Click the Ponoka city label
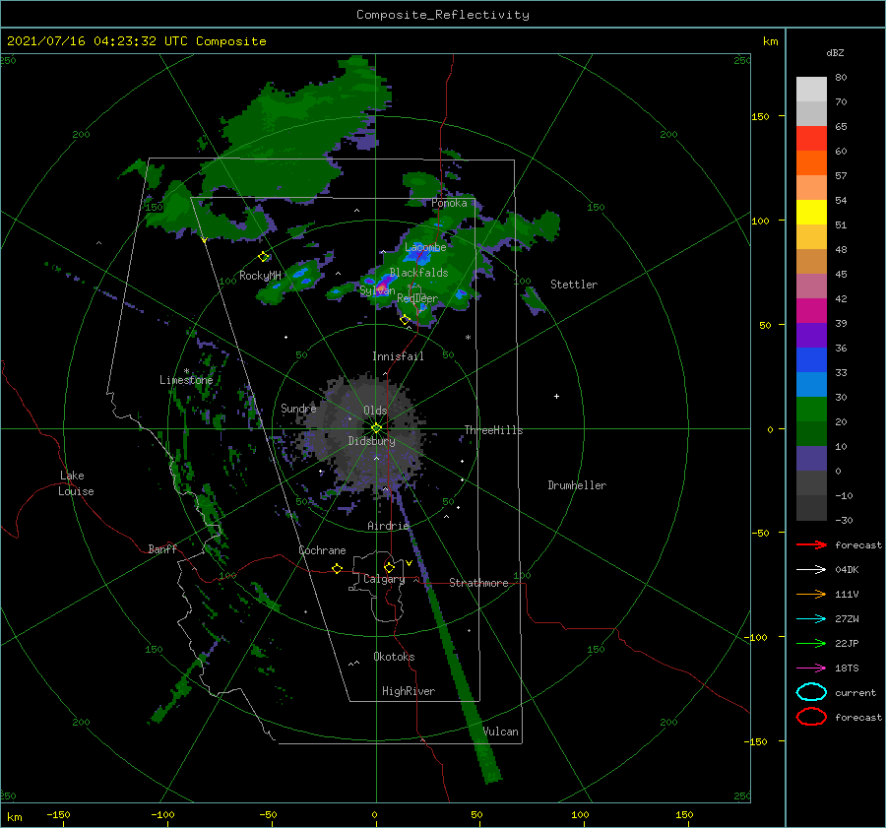 pyautogui.click(x=449, y=203)
